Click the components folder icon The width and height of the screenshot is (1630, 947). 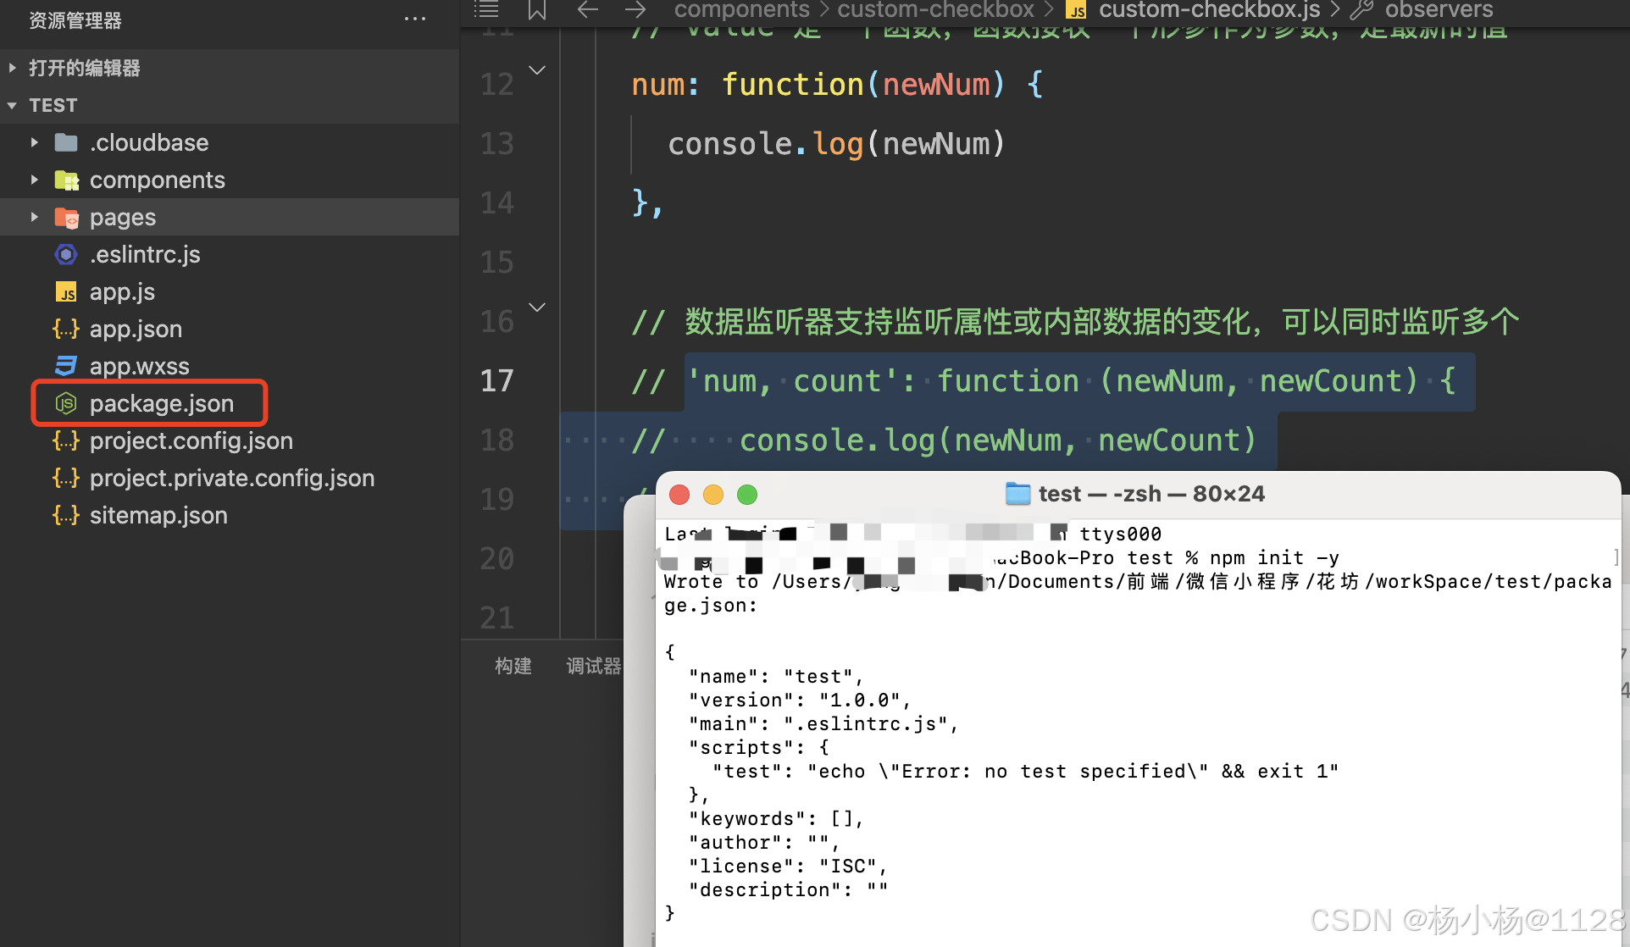pyautogui.click(x=66, y=180)
